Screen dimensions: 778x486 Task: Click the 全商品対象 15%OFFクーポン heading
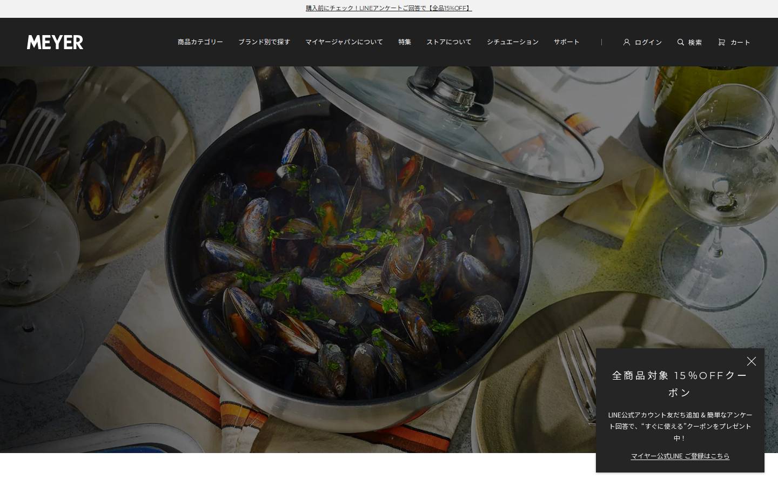(x=680, y=384)
